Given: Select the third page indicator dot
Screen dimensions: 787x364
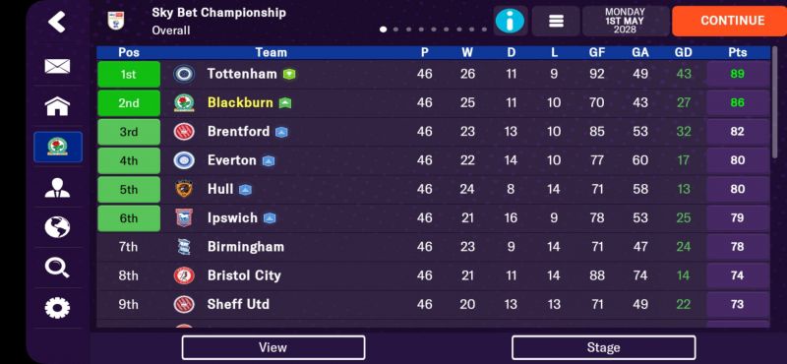Looking at the screenshot, I should coord(409,30).
